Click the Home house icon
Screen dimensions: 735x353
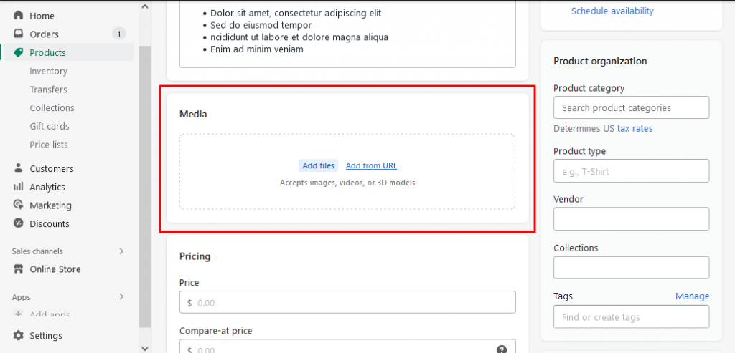(x=18, y=16)
